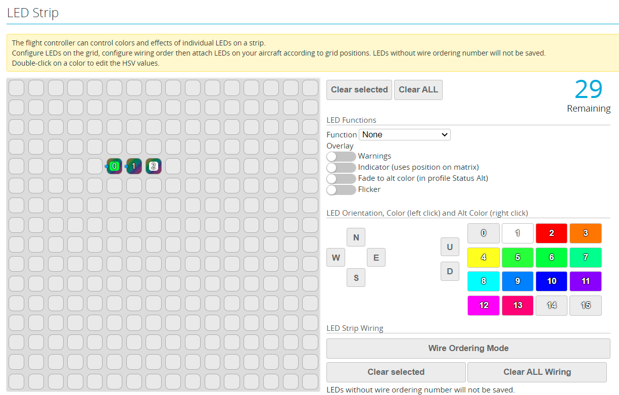This screenshot has width=619, height=395.
Task: Enable Fade to alt color toggle
Action: tap(341, 179)
